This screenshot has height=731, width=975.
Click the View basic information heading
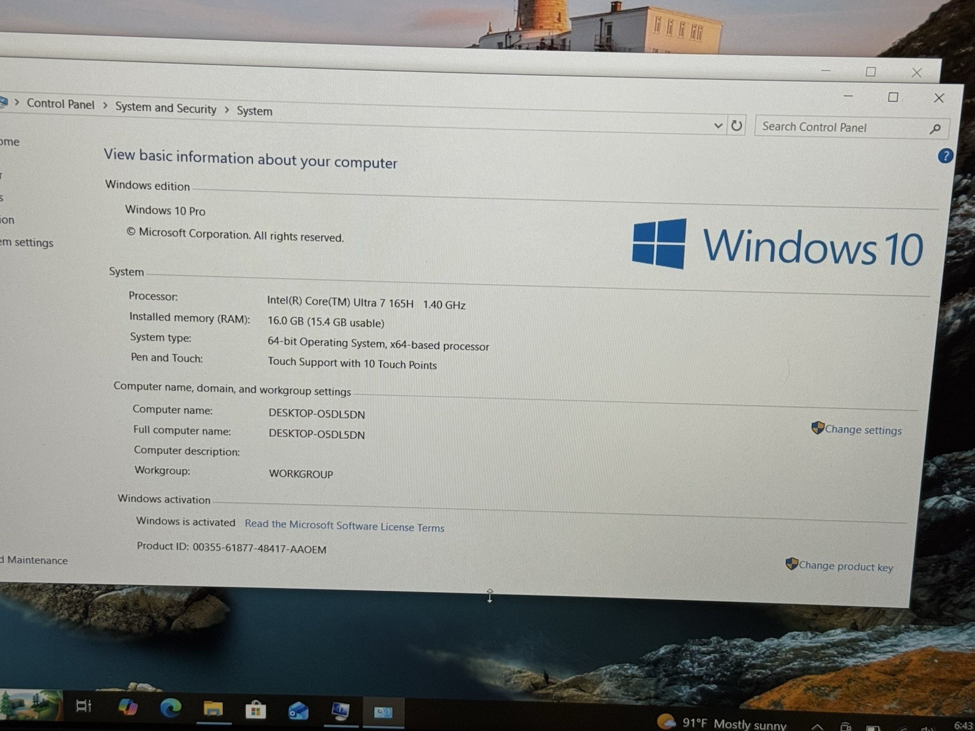click(250, 158)
